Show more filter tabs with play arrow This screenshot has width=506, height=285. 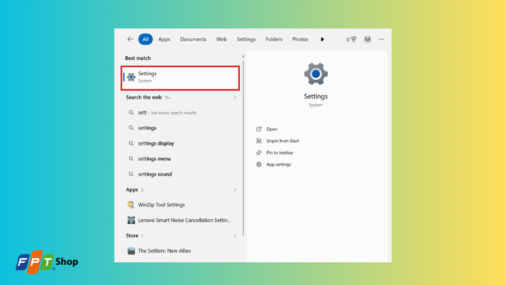pyautogui.click(x=323, y=39)
